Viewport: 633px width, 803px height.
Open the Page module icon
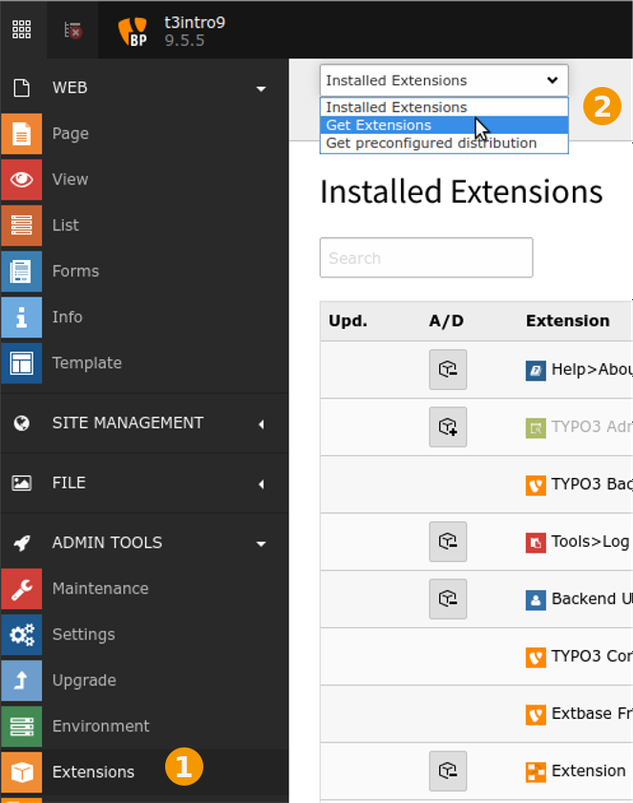click(21, 134)
